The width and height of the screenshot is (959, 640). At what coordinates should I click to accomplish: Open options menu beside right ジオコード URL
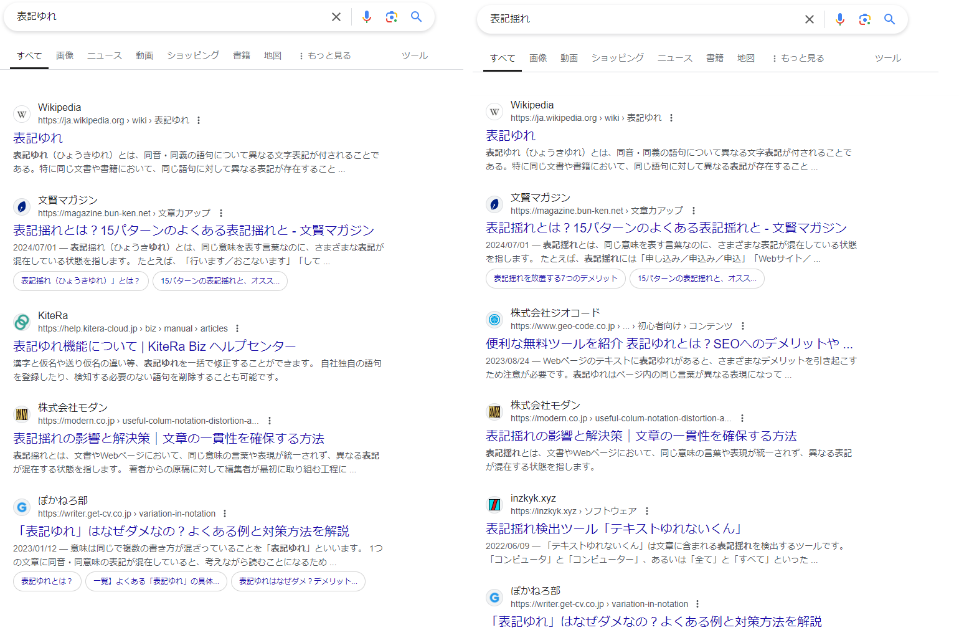(743, 326)
